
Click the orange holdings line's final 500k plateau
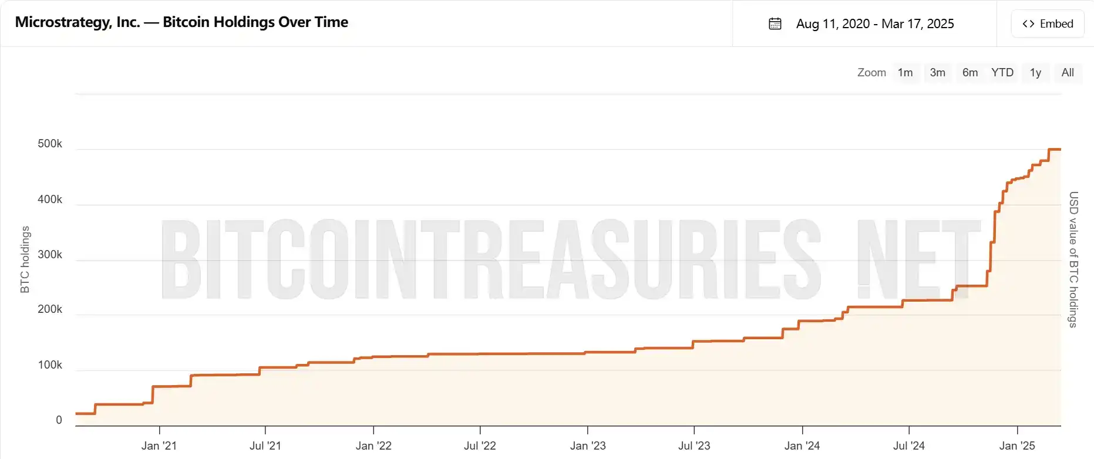(1055, 150)
